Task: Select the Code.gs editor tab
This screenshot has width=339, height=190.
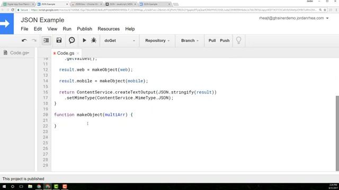Action: 66,53
